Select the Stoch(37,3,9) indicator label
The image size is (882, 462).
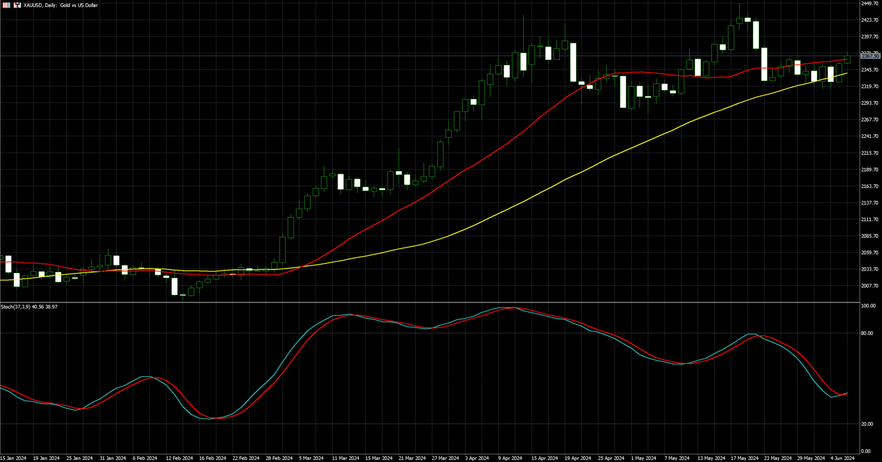(x=29, y=307)
